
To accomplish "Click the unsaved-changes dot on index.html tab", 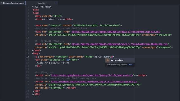I will point(56,3).
